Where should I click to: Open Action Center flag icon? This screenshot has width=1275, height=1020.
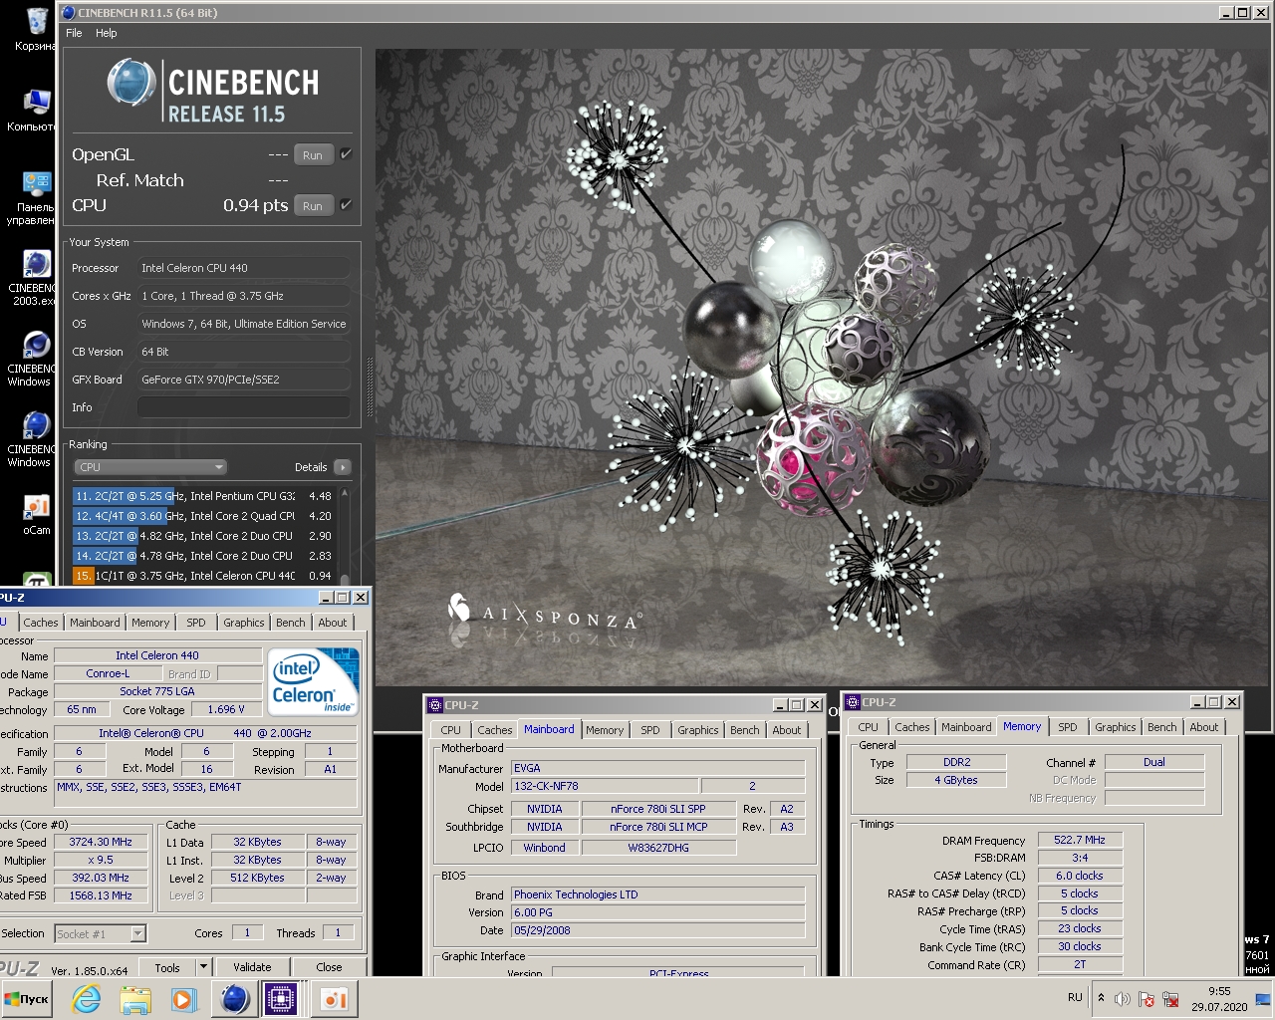1147,998
